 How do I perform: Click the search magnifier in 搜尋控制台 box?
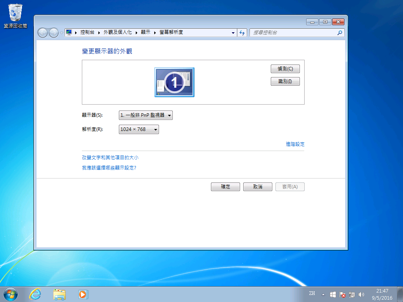coord(339,32)
